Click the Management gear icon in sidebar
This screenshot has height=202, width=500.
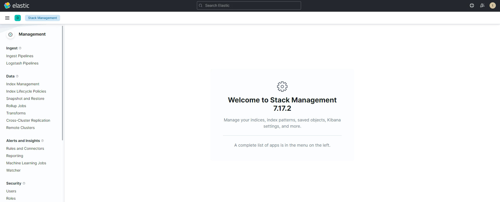coord(10,34)
